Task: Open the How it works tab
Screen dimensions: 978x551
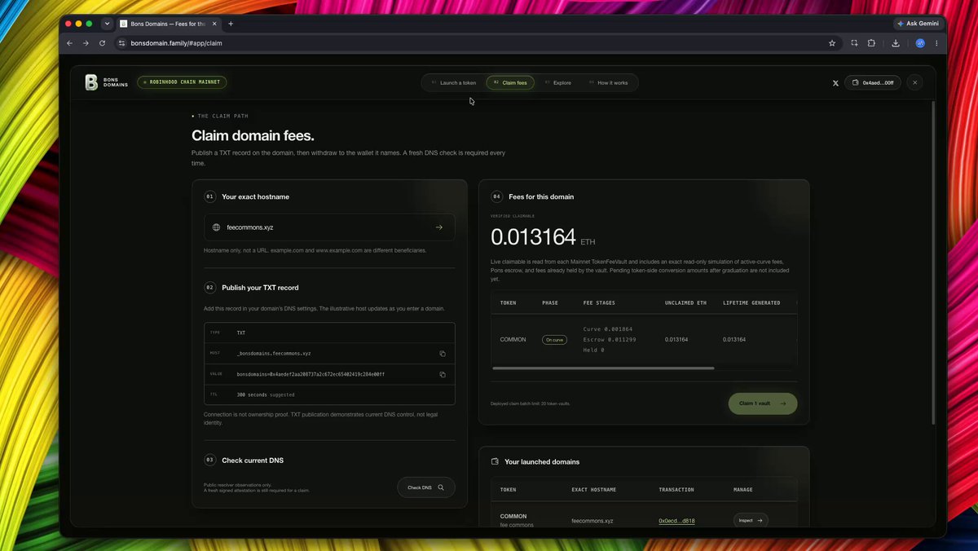Action: [608, 82]
